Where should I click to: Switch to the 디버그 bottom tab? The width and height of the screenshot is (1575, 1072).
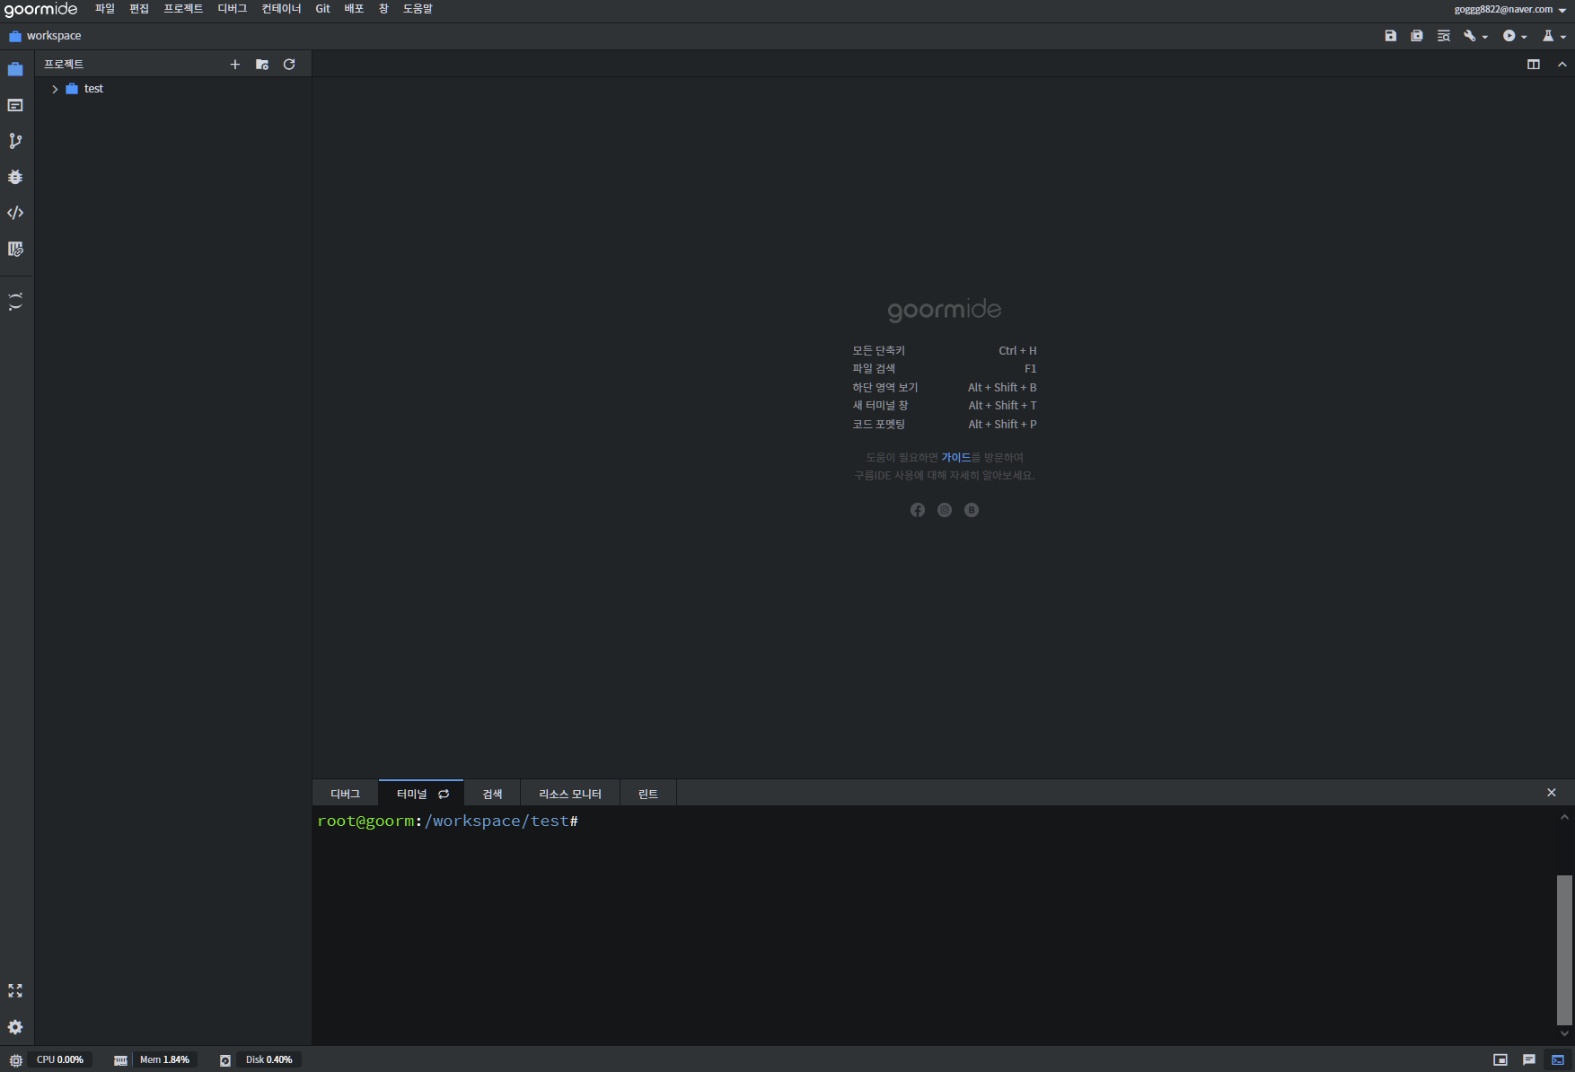[345, 794]
